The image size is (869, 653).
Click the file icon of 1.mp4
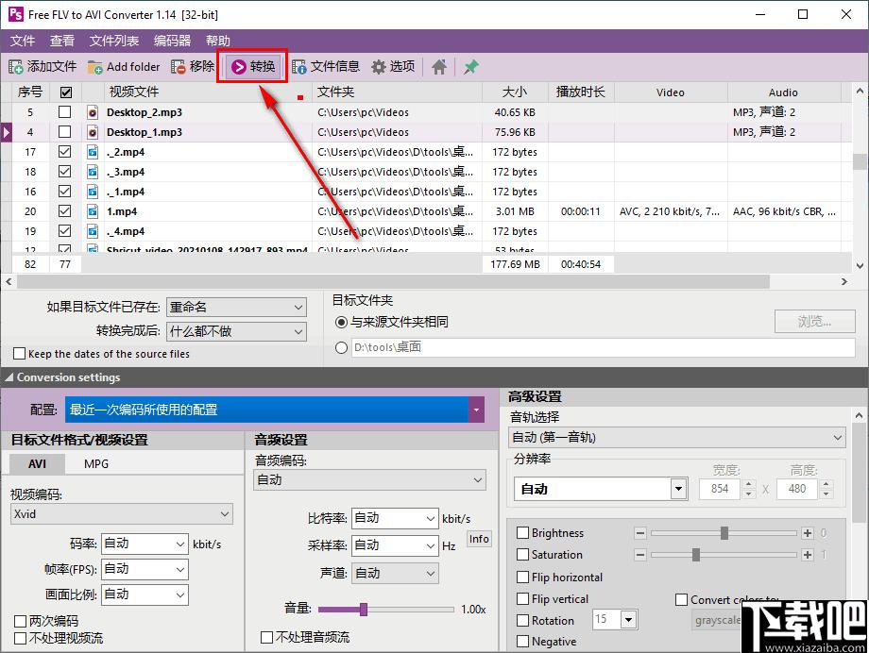pos(93,211)
